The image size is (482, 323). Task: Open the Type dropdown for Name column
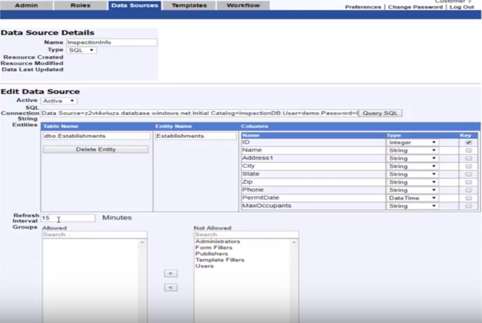click(x=412, y=151)
